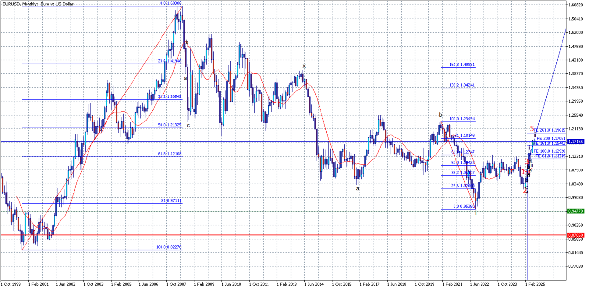Click the 1.52000 price scale value
The width and height of the screenshot is (589, 289).
coord(577,33)
